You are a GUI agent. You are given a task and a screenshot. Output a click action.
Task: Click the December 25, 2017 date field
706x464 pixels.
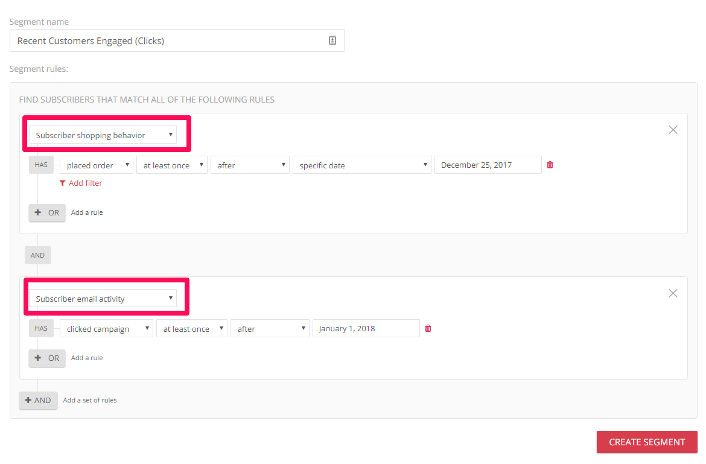(488, 165)
